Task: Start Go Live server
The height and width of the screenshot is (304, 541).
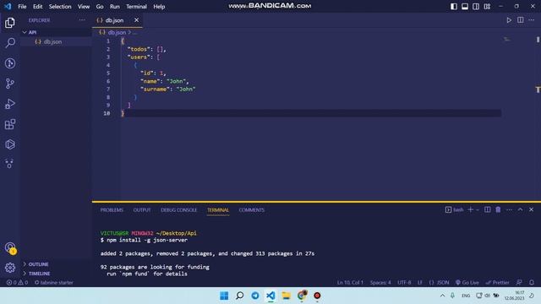Action: 467,283
